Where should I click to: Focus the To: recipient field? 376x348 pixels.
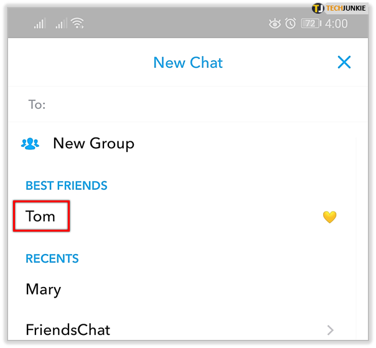(187, 105)
